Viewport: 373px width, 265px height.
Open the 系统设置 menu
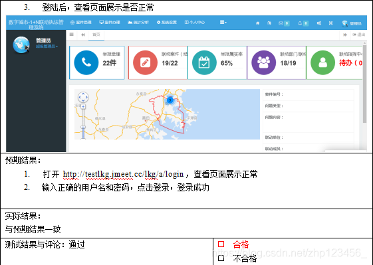[167, 23]
